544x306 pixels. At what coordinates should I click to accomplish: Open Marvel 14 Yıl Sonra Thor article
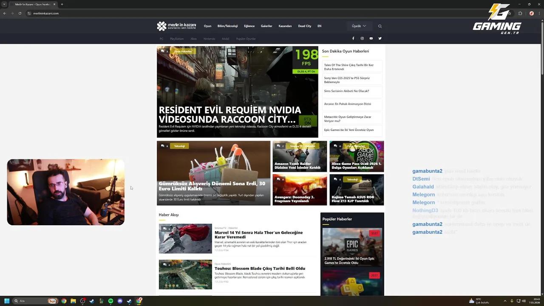258,235
